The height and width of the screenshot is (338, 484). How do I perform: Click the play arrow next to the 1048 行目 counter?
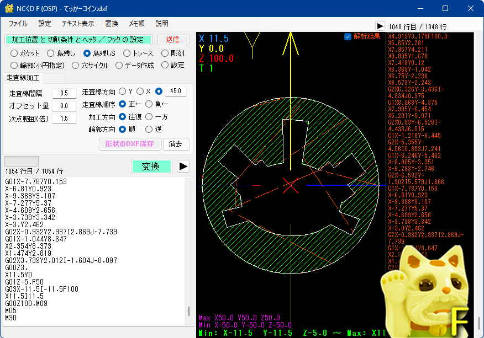(x=379, y=26)
